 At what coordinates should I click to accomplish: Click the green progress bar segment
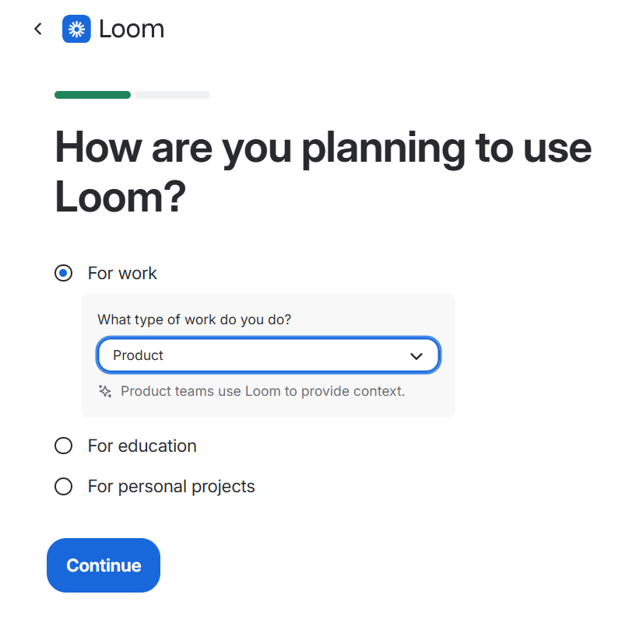(x=92, y=94)
